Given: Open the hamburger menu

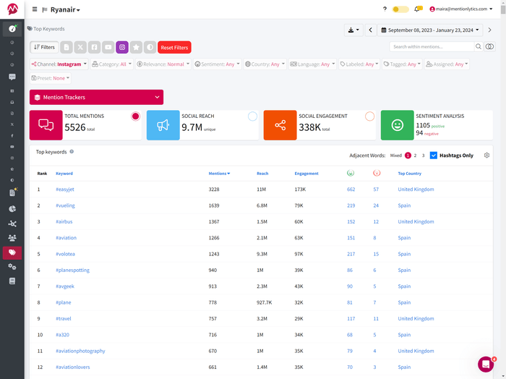Looking at the screenshot, I should [x=35, y=9].
